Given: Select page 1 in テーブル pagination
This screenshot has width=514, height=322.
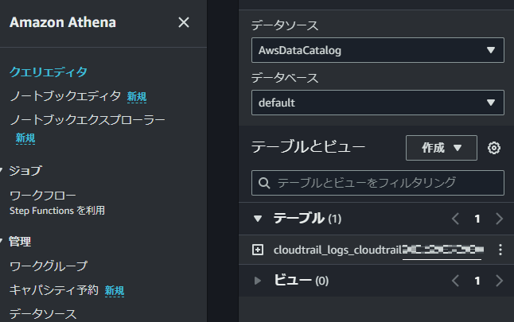Looking at the screenshot, I should (477, 219).
